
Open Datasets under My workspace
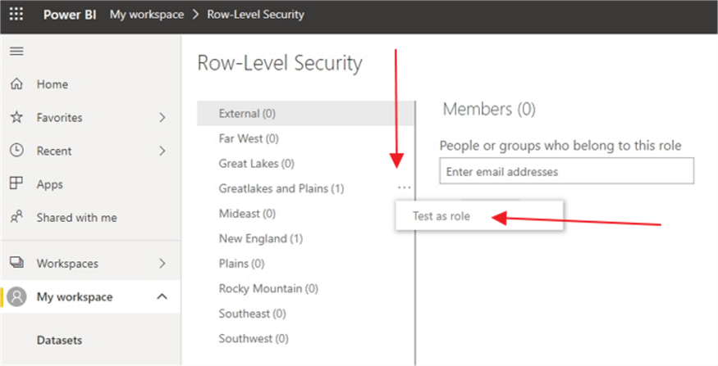coord(60,340)
